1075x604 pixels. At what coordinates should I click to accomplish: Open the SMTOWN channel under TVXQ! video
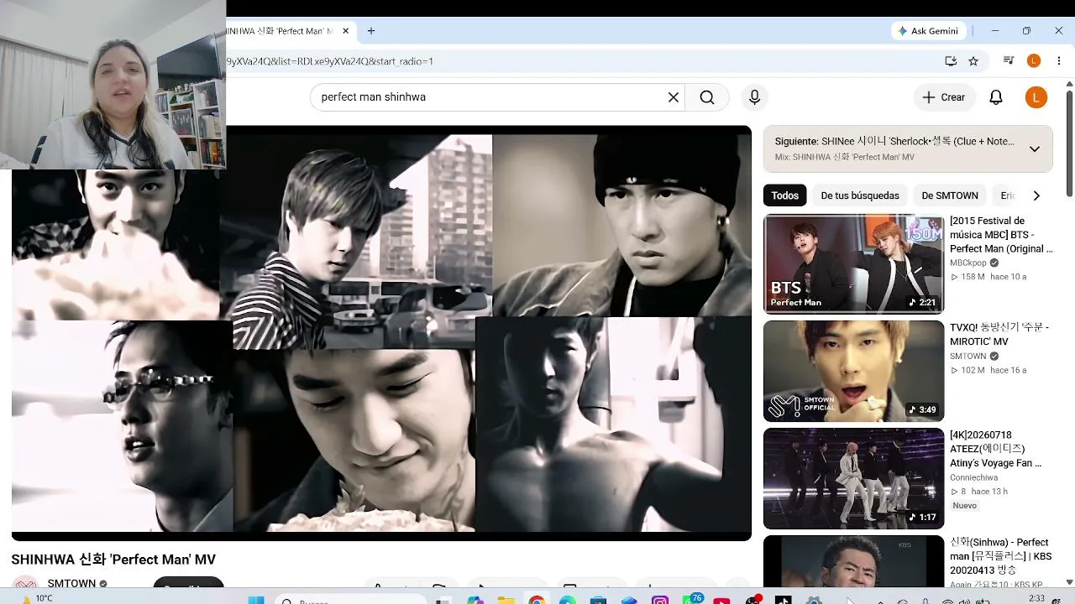(x=968, y=357)
